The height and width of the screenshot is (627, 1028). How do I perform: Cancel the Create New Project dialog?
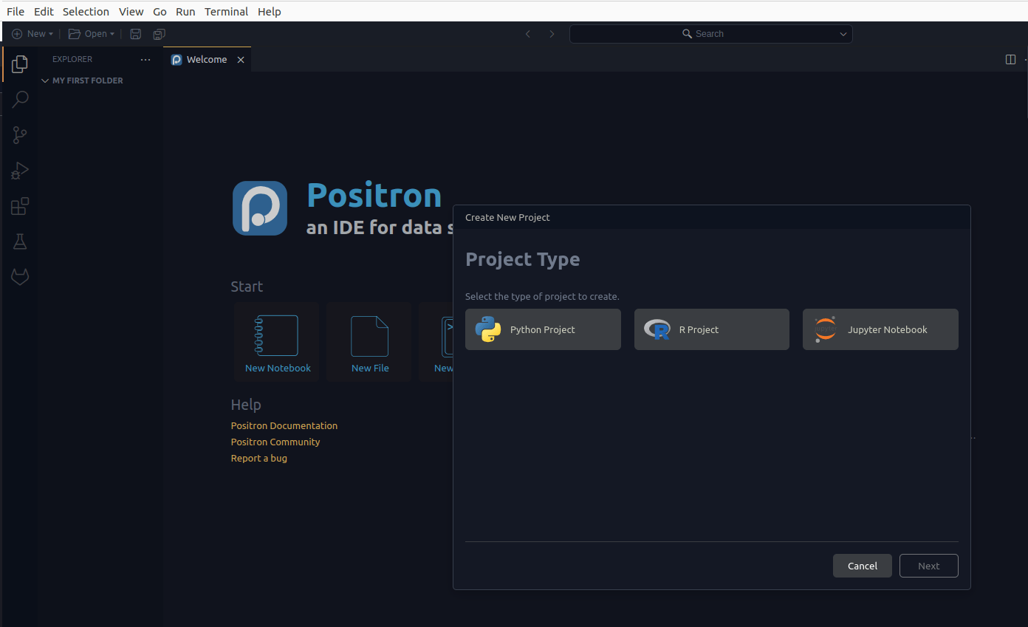[862, 566]
